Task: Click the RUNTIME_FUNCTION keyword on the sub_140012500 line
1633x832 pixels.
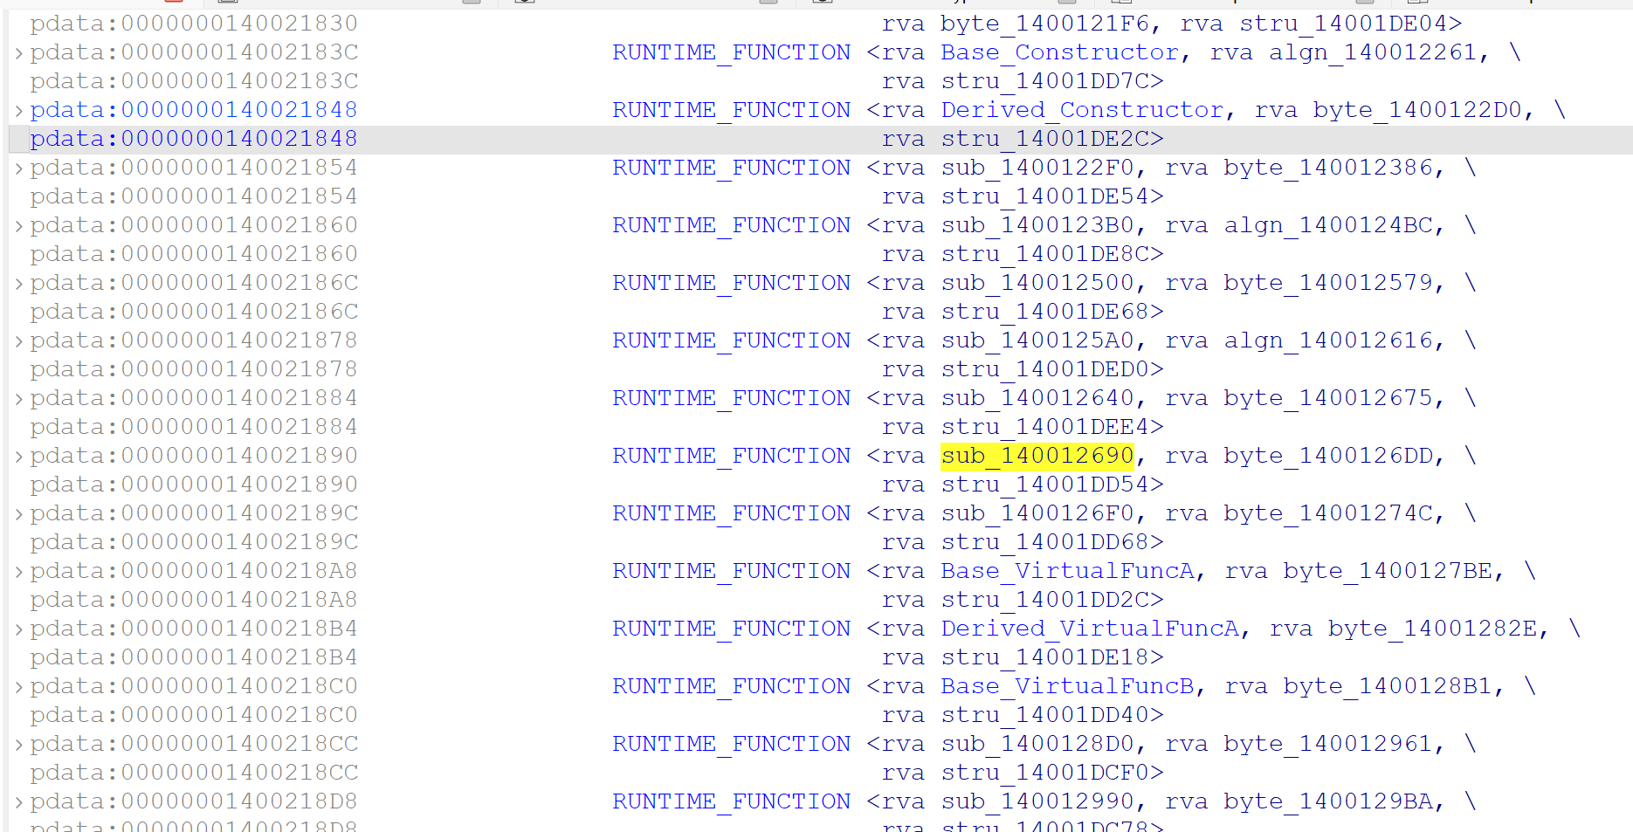Action: coord(731,283)
